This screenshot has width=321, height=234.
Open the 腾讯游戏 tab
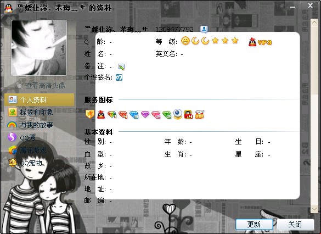39,150
